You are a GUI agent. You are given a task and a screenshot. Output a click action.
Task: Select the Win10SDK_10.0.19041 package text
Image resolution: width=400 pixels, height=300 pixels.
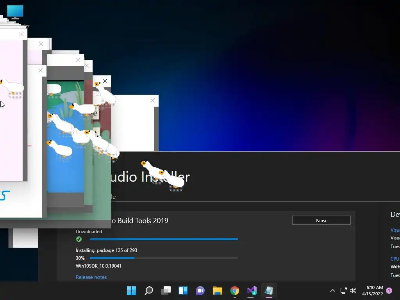[98, 266]
